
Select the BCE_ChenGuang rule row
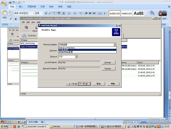pyautogui.click(x=29, y=43)
